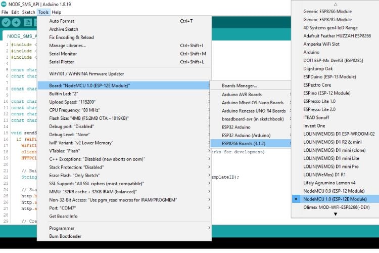This screenshot has height=253, width=379.
Task: Click the Verify checkmark toolbar icon
Action: (6, 22)
